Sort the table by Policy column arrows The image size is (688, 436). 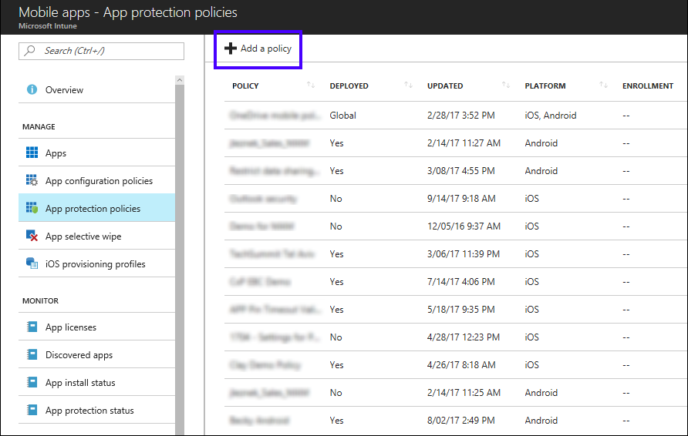[x=311, y=86]
